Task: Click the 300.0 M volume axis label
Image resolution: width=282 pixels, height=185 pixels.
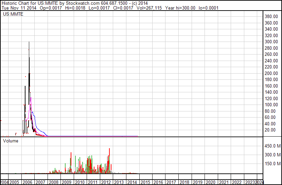Action: 273,155
